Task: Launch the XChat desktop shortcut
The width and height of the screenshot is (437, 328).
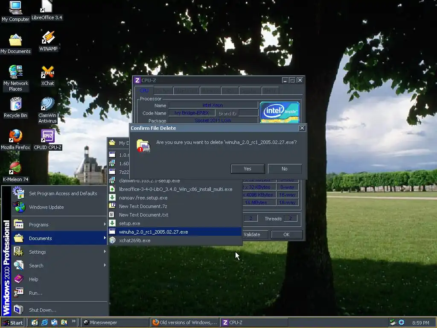Action: (48, 76)
